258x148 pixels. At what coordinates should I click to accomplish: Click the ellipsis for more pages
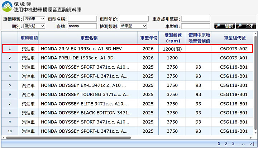[x=243, y=143]
